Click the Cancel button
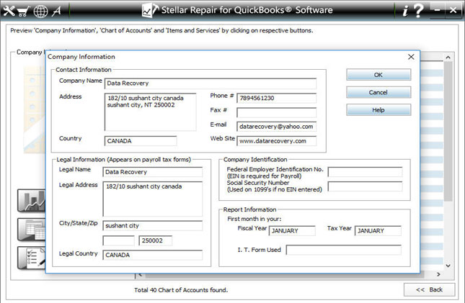Viewport: 465px width, 303px height. [378, 92]
